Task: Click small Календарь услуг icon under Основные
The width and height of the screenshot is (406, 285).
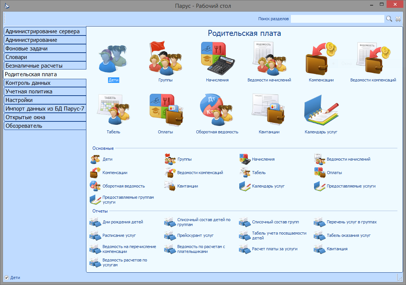Action: 245,186
